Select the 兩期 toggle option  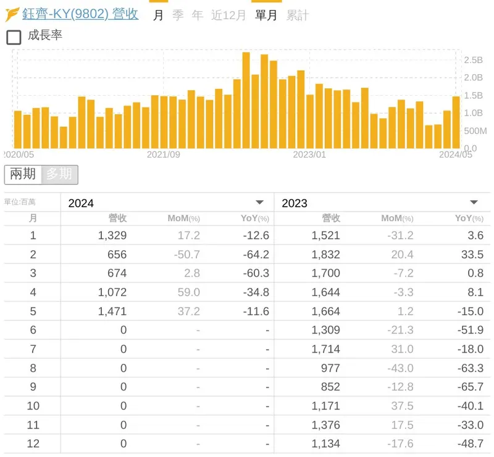[x=23, y=174]
